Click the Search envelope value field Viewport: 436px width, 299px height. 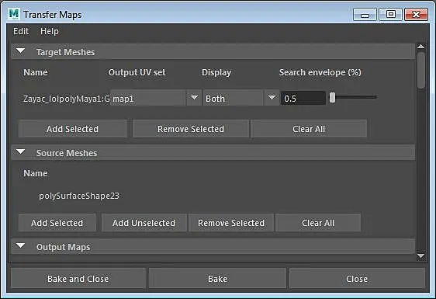303,99
